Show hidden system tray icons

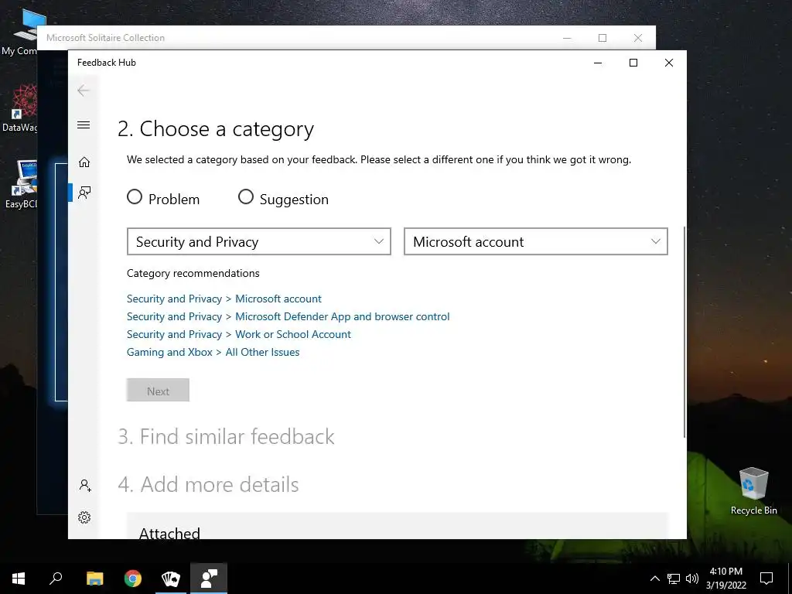pos(654,579)
